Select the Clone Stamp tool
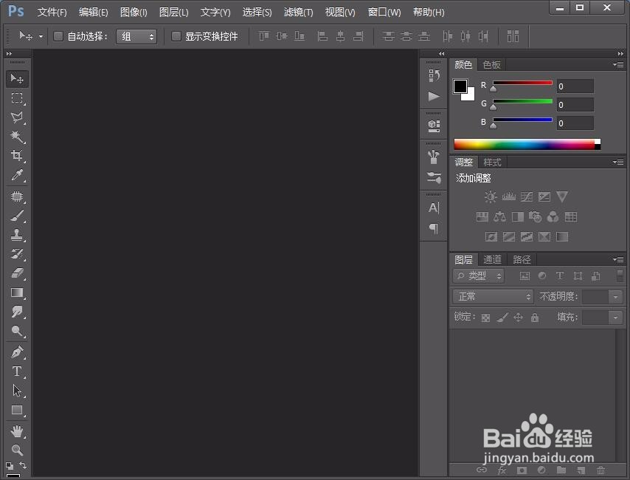Screen dimensions: 630x480 tap(17, 235)
